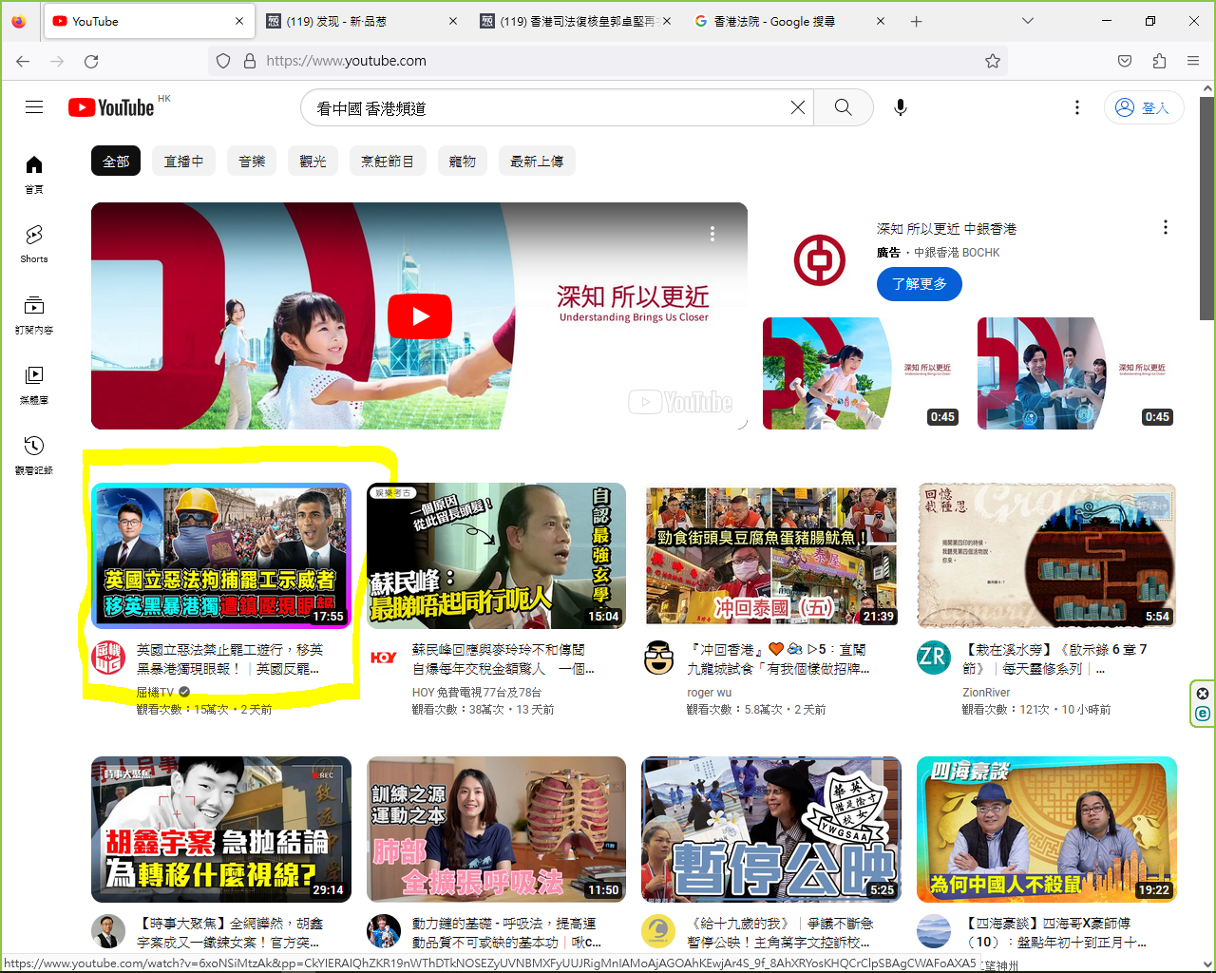This screenshot has height=973, width=1216.
Task: Expand the list all tabs chevron
Action: coord(1028,21)
